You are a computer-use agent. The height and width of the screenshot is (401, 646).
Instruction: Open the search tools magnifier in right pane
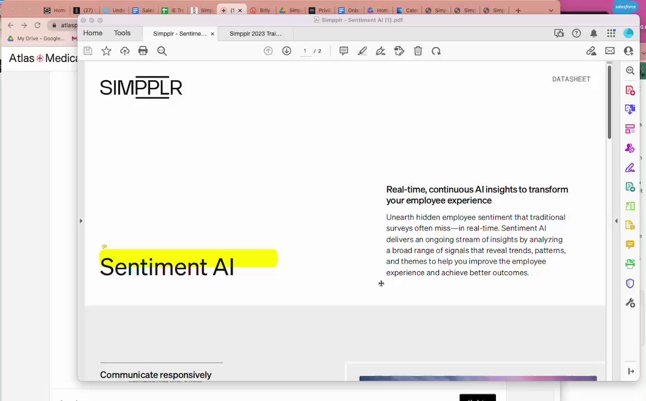click(630, 70)
